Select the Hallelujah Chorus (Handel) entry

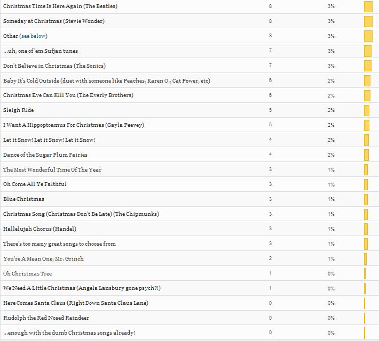[40, 229]
